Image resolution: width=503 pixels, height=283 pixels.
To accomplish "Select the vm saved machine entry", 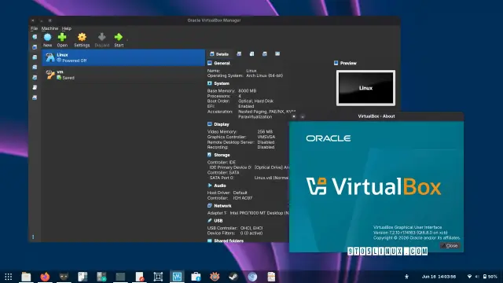I will [123, 75].
